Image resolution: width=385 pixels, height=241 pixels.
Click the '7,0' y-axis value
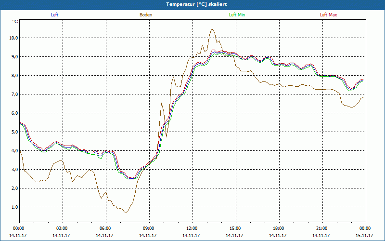pos(15,94)
